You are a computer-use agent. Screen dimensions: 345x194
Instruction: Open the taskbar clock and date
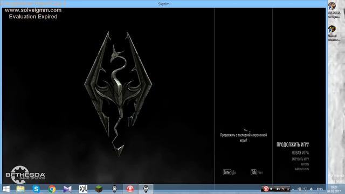point(334,189)
